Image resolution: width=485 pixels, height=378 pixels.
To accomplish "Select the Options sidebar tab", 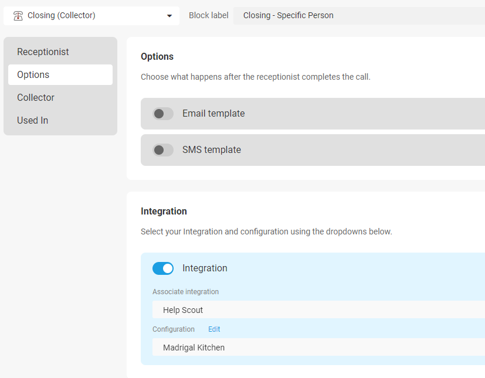I will (60, 75).
